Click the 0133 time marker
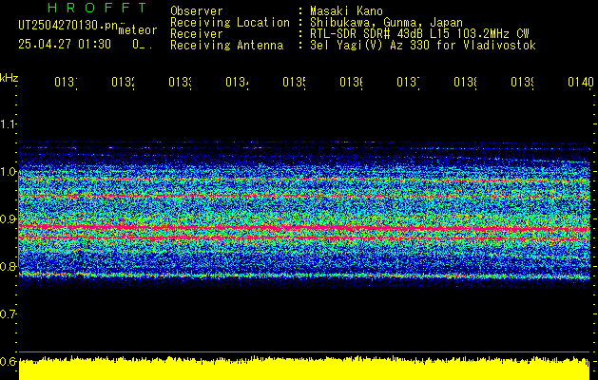Screen dimensions: 598x380 180,82
